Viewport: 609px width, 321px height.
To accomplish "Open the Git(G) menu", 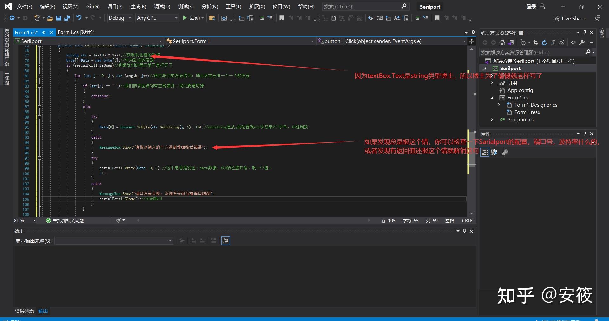I will (x=92, y=6).
